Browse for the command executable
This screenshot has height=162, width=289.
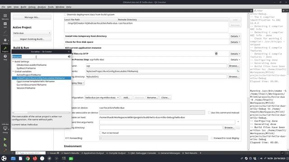[x=234, y=66]
